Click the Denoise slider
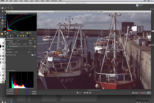Viewport: 154px width, 103px height. 19,49
